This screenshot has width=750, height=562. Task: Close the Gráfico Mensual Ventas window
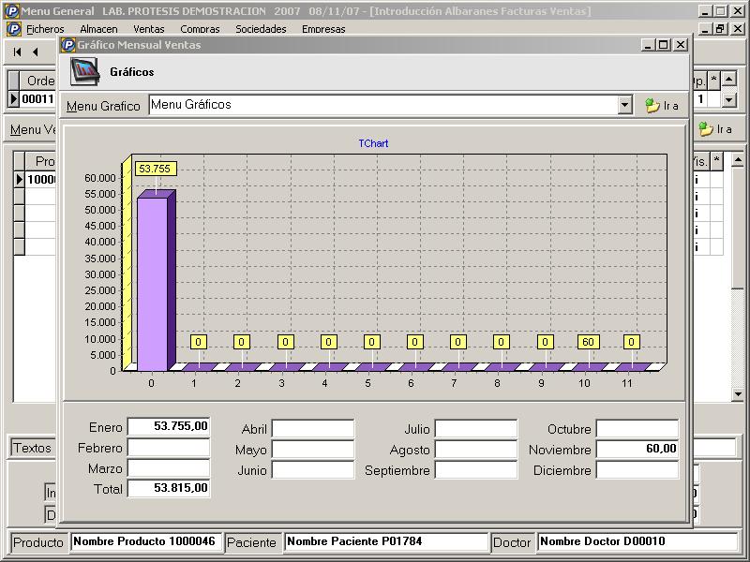point(681,45)
